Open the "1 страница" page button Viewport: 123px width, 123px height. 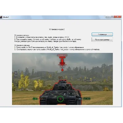[x=102, y=34]
